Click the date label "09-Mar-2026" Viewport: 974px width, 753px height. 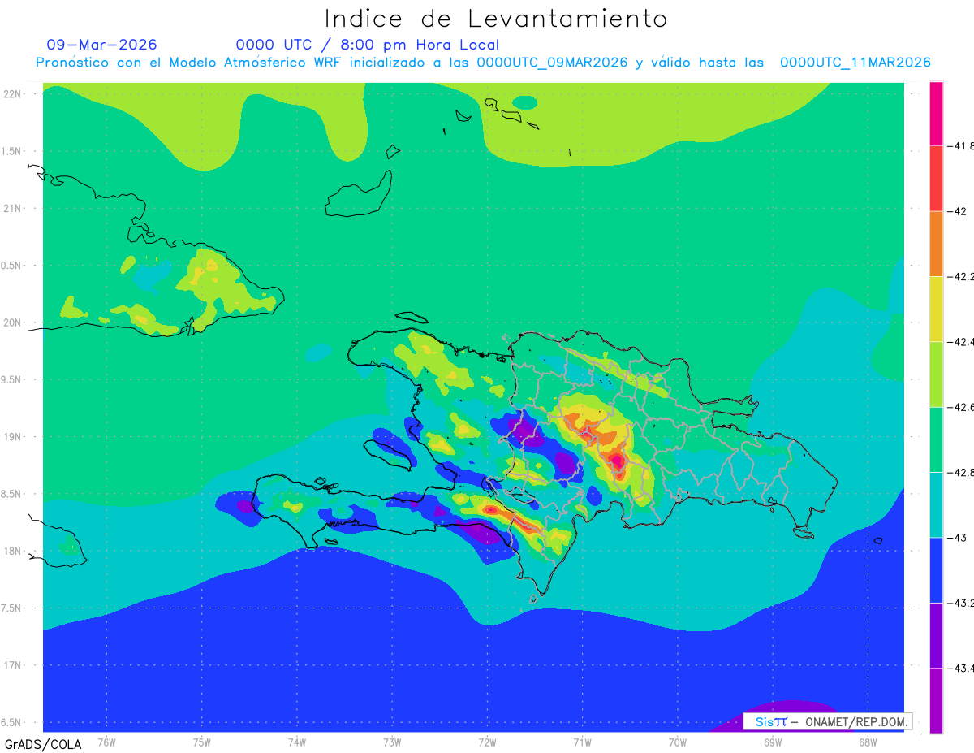coord(102,45)
